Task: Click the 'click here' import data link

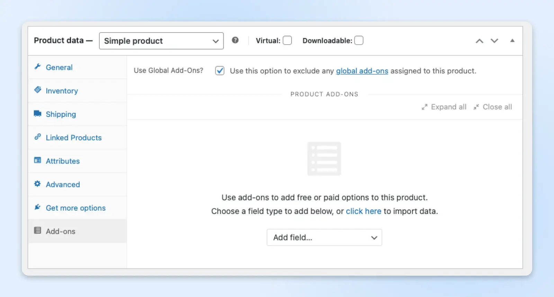Action: point(363,211)
